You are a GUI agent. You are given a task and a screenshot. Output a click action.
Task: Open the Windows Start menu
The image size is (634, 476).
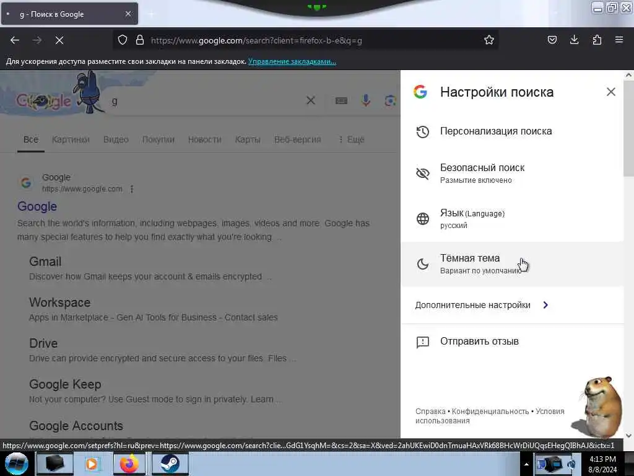point(16,464)
